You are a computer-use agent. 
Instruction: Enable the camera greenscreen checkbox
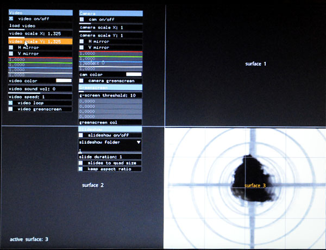pyautogui.click(x=82, y=81)
